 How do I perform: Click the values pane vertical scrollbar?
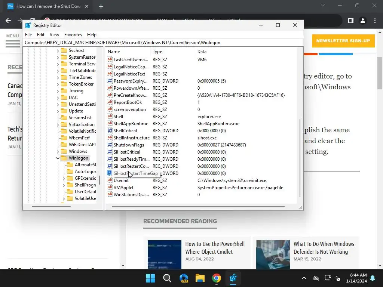point(300,158)
